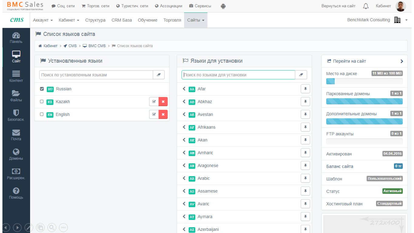
Task: Check the English language checkbox
Action: coord(42,115)
